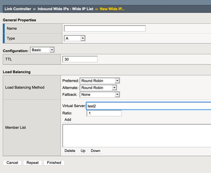The height and width of the screenshot is (173, 211).
Task: Focus the TTL field showing 30
Action: tap(80, 60)
